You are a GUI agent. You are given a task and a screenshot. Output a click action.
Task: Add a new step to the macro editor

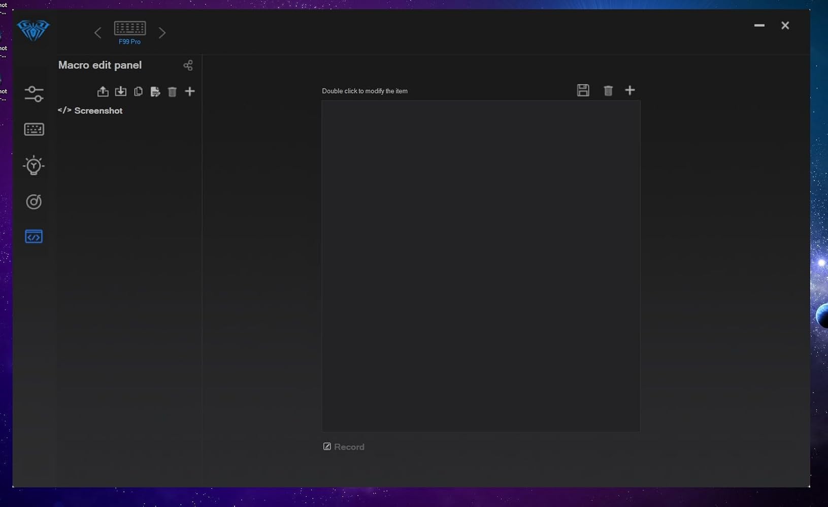click(630, 90)
